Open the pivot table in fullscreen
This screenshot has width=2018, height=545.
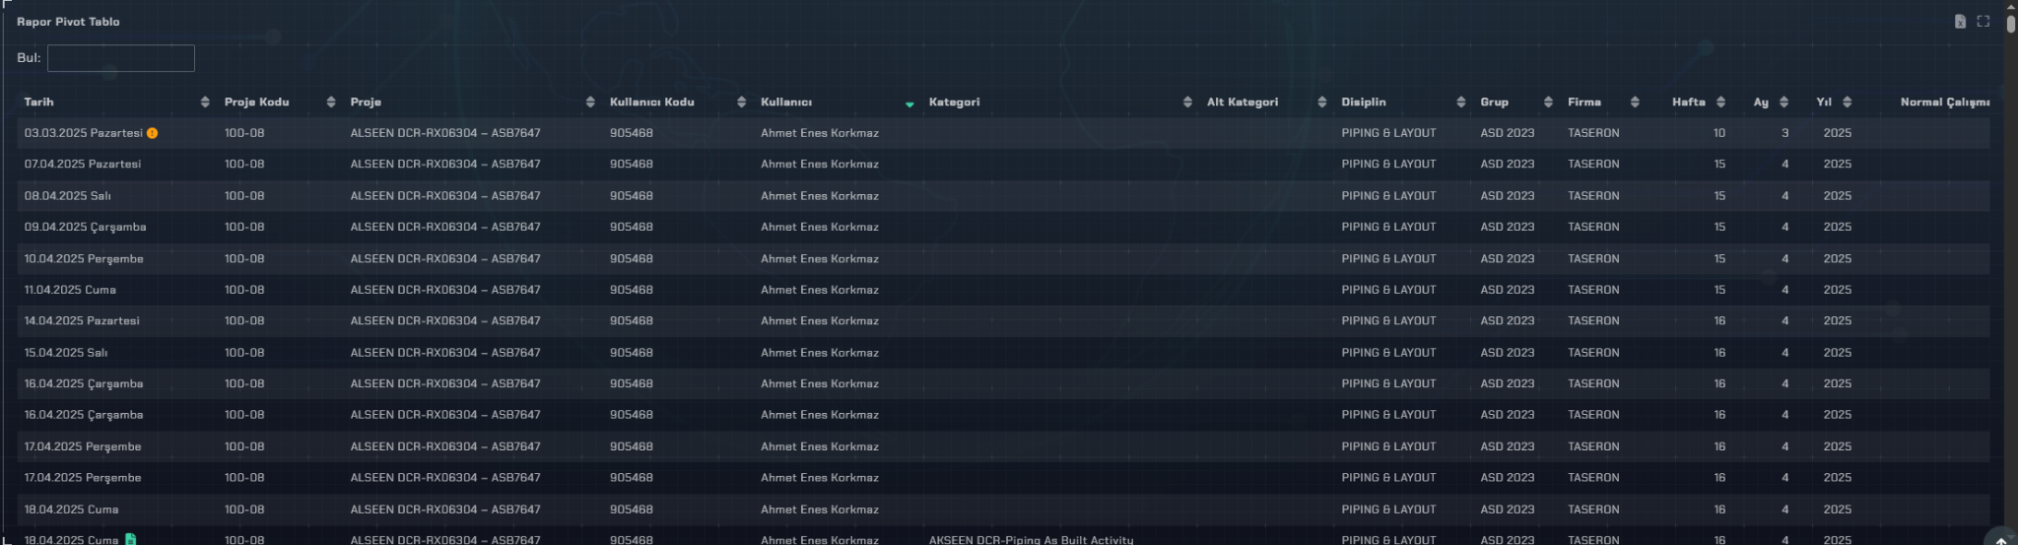(x=1984, y=22)
